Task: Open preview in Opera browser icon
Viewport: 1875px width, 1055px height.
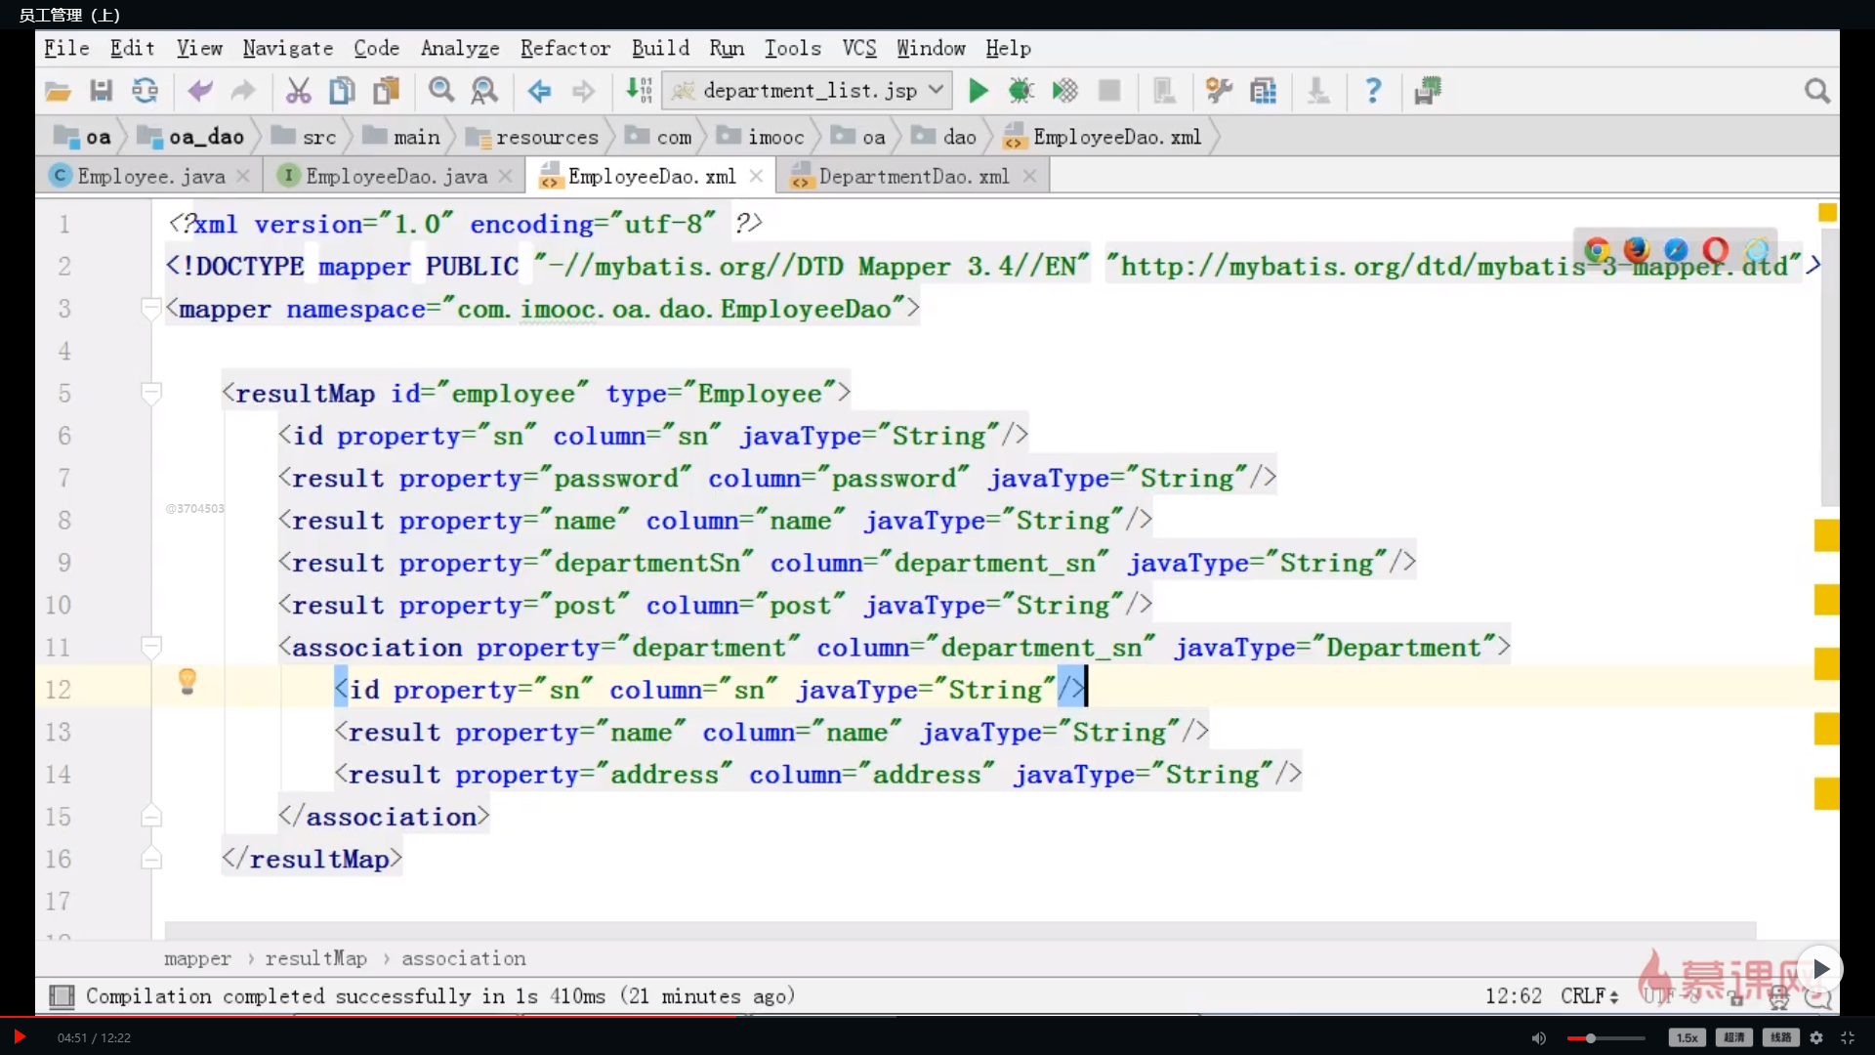Action: click(x=1716, y=250)
